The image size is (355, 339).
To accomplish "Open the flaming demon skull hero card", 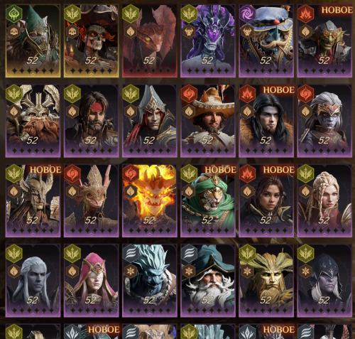I will tap(150, 200).
